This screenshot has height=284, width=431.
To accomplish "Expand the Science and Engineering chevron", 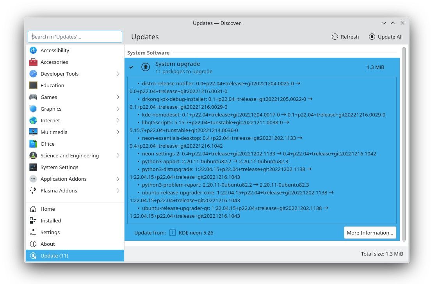I will pos(118,155).
